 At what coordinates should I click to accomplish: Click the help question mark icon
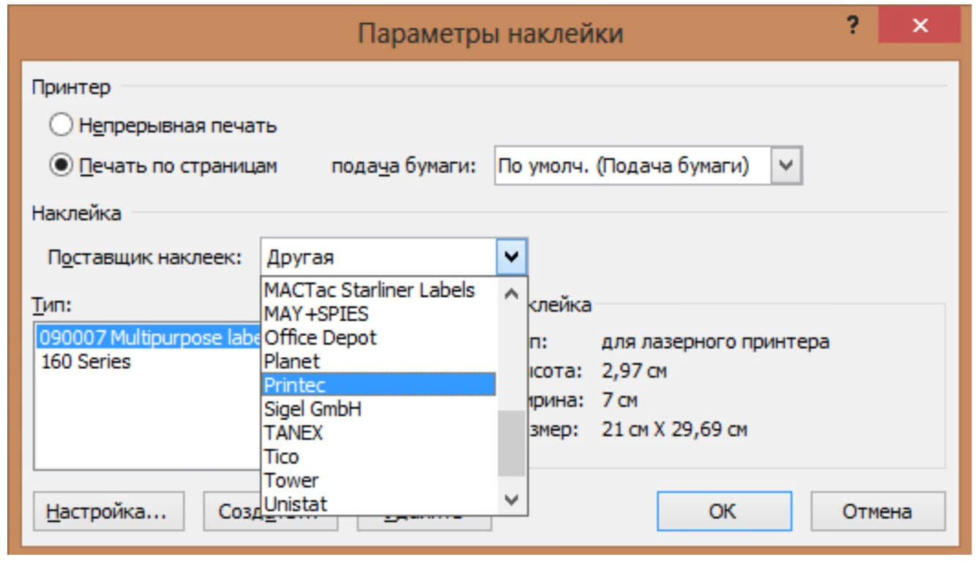(x=852, y=27)
